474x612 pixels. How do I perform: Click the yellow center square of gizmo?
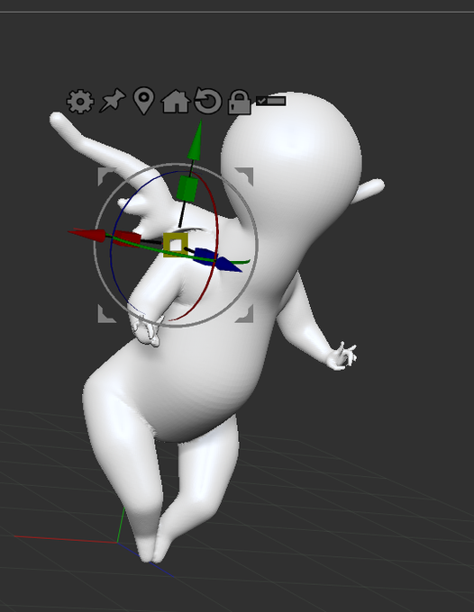coord(175,245)
